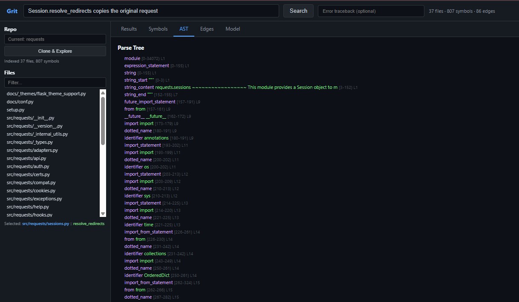Screen dimensions: 519x302
Task: Select the identifier sys node
Action: 150,196
